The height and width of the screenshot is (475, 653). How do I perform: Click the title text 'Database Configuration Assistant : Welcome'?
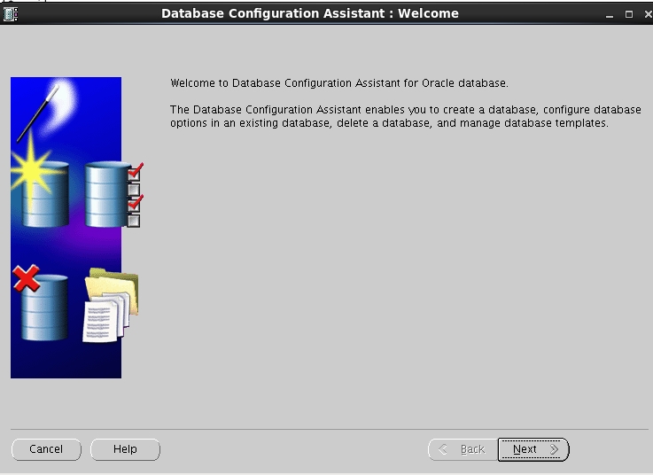[x=310, y=13]
